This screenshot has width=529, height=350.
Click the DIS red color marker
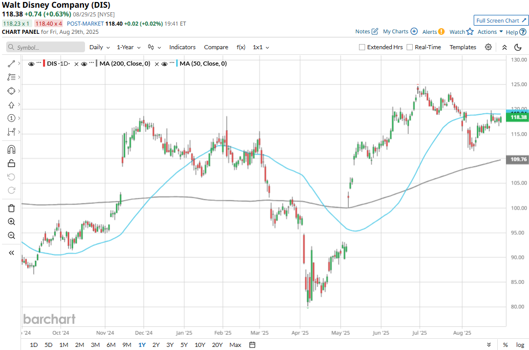(44, 64)
